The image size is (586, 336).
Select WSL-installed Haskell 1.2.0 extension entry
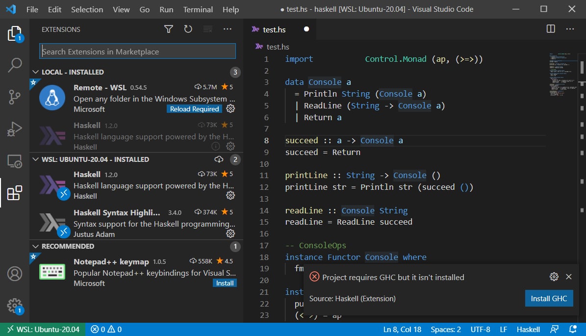tap(136, 184)
